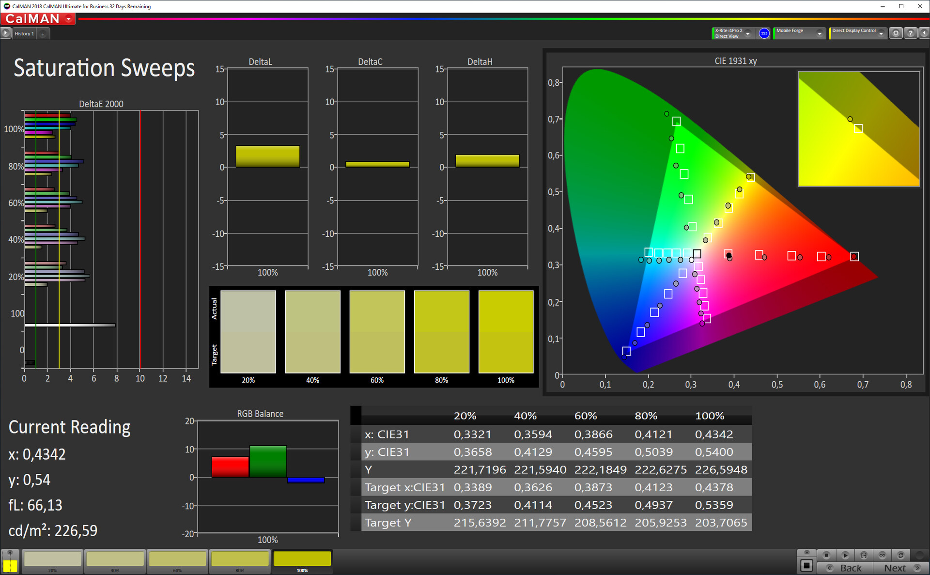
Task: Add a new history tab
Action: (x=43, y=34)
